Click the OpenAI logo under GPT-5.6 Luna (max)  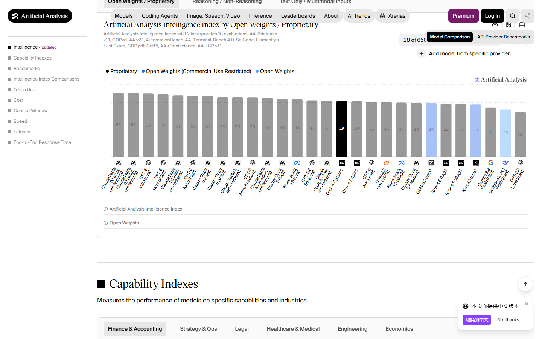pyautogui.click(x=521, y=163)
